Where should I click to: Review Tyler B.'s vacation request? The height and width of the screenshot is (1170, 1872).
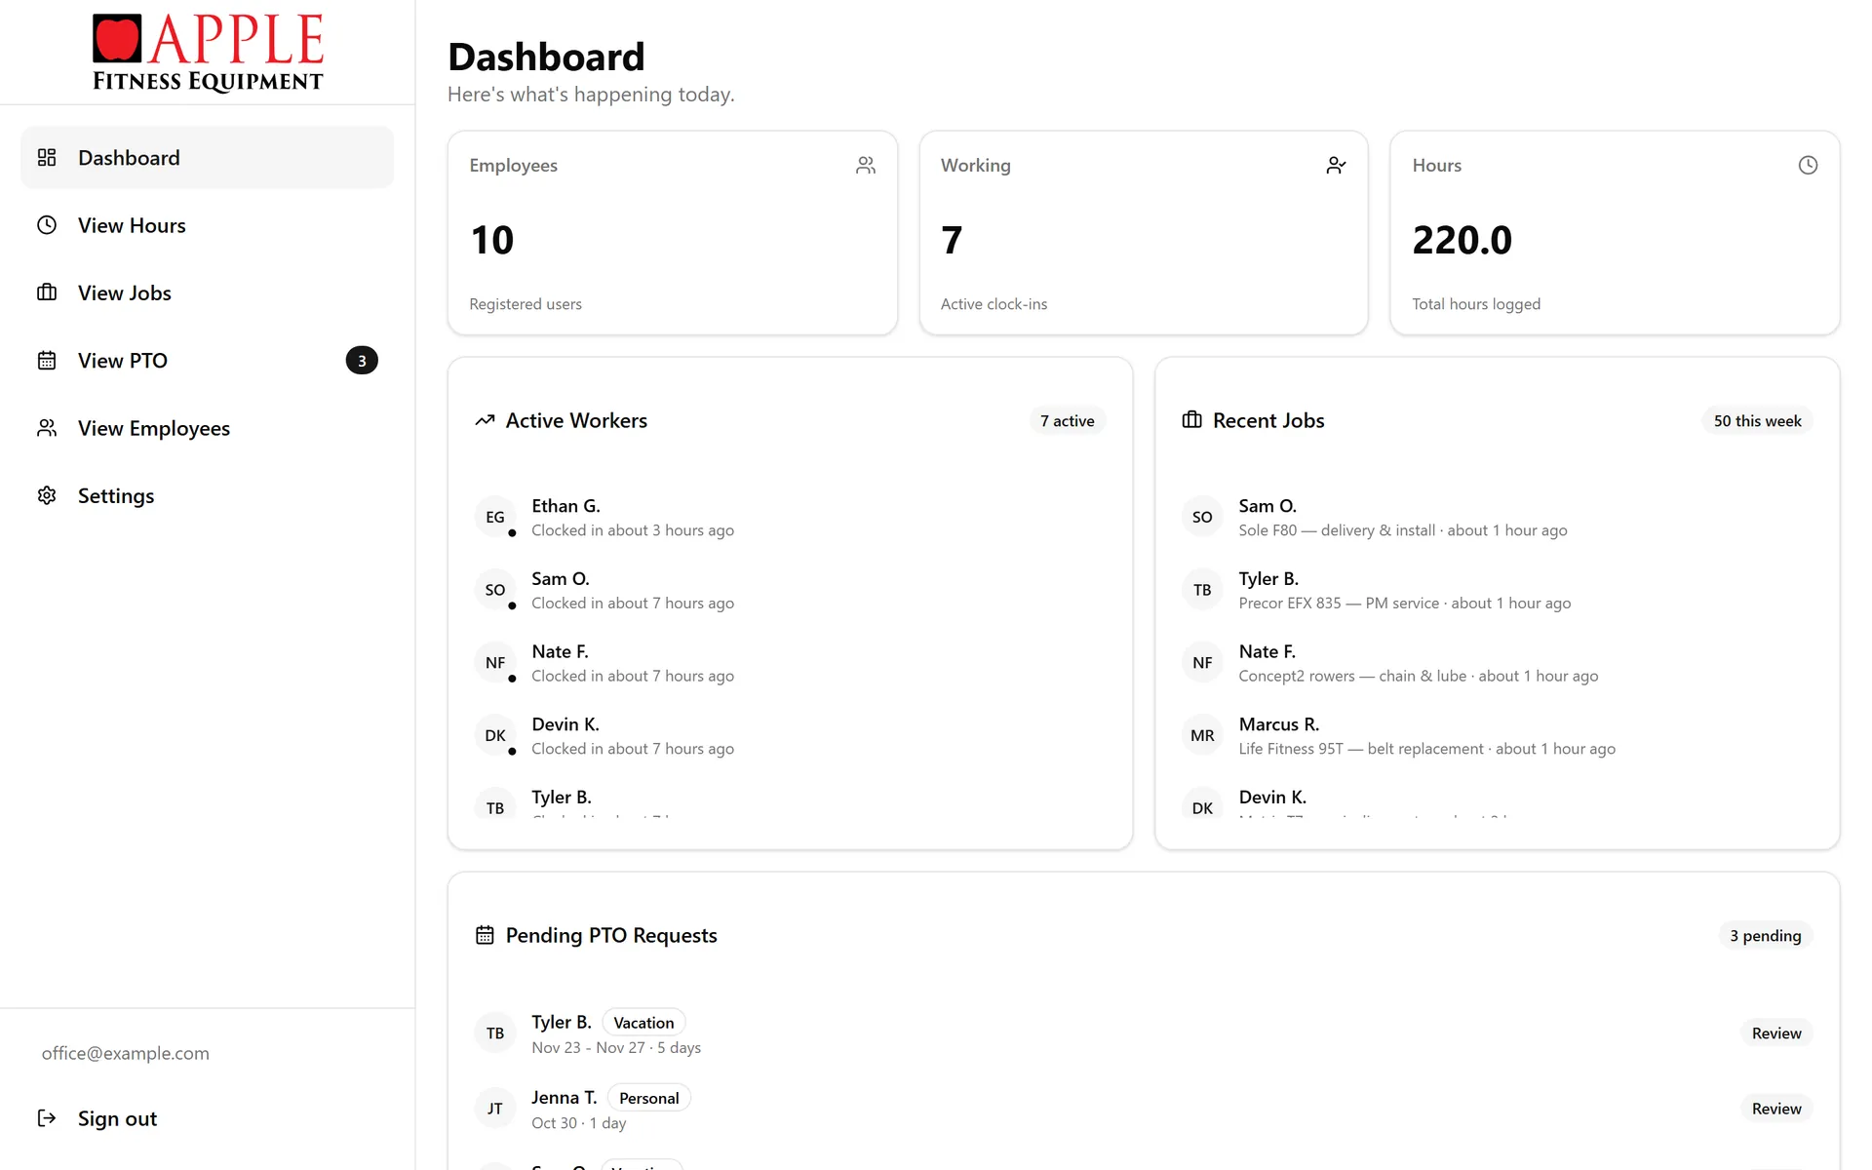[x=1775, y=1033]
